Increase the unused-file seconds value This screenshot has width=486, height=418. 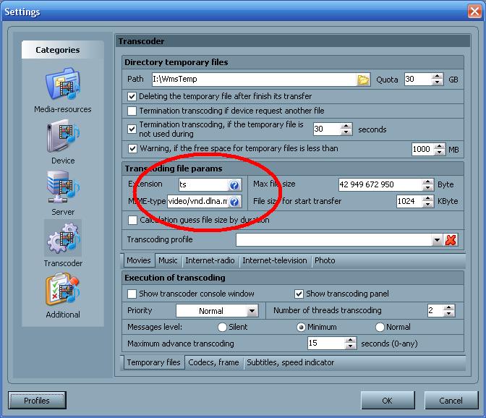(x=346, y=126)
